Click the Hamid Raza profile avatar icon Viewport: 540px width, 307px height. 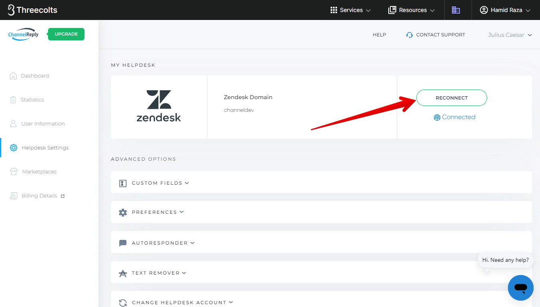pos(484,10)
